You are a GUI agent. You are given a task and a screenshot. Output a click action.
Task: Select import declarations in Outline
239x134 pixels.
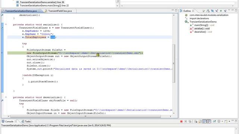coord(199,18)
